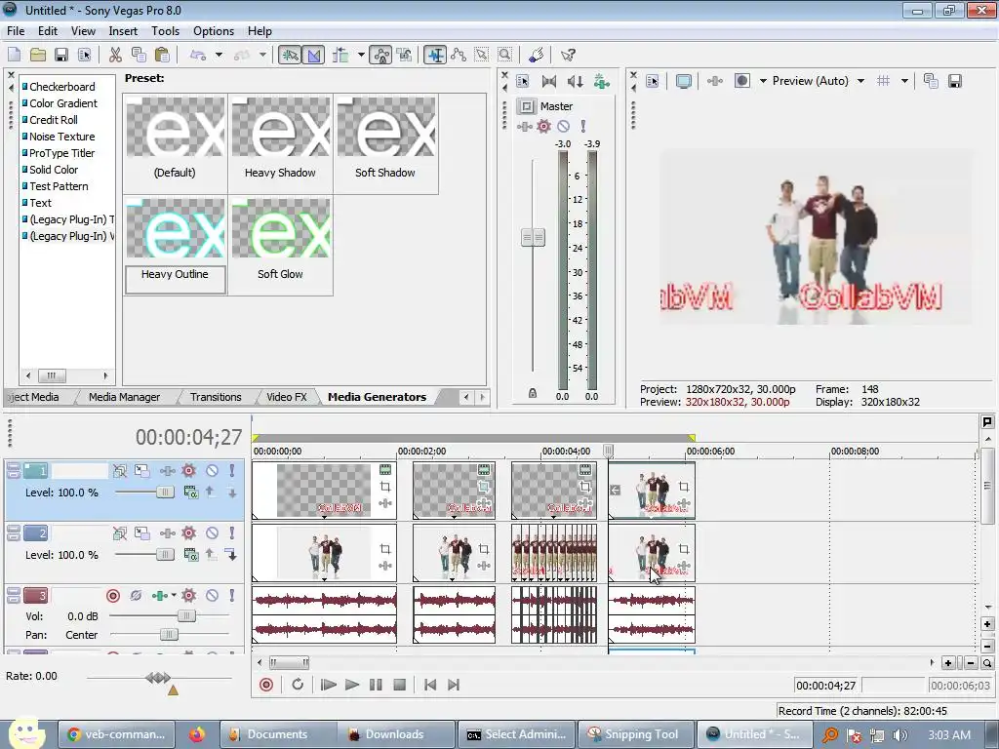999x749 pixels.
Task: Open the preview Overlays grid dropdown arrow
Action: coord(904,81)
